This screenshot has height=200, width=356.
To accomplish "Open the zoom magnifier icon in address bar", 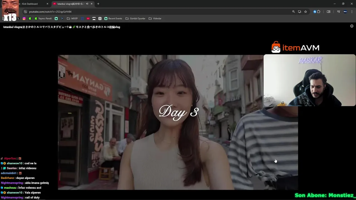I will point(293,12).
